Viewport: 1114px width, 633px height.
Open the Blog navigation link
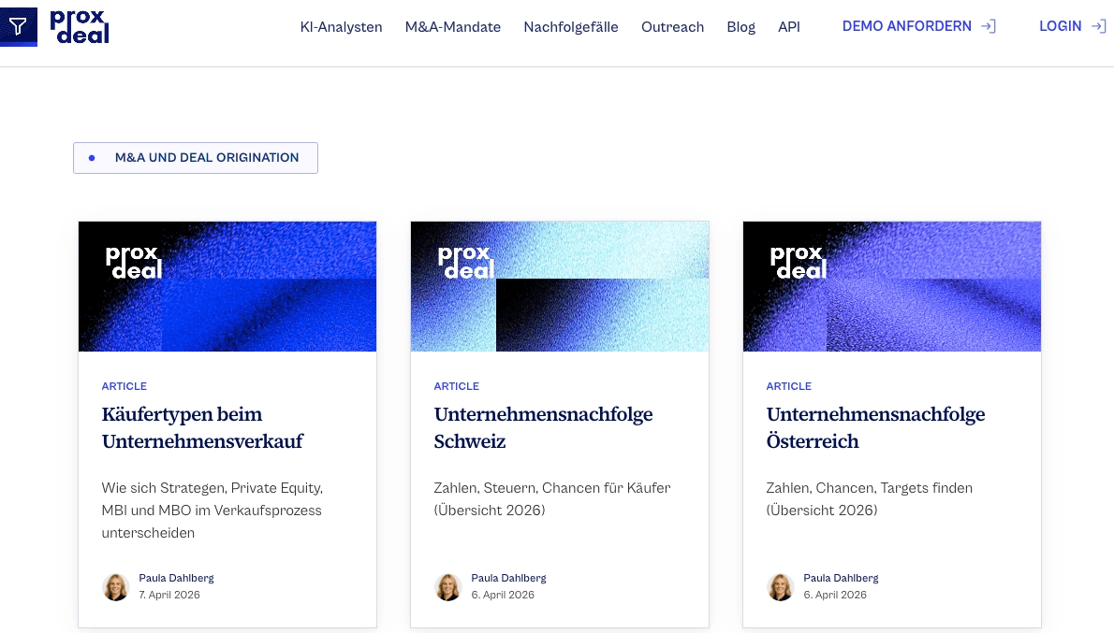(x=740, y=27)
